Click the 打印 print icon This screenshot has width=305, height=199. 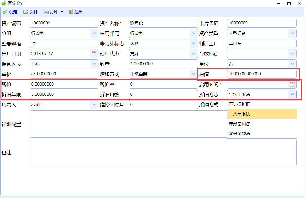tap(46, 12)
